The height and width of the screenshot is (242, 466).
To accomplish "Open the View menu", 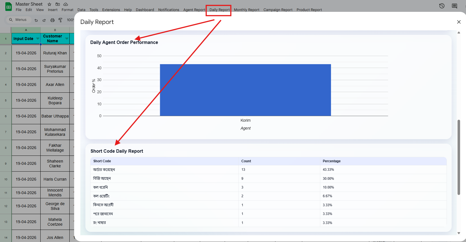I will [x=40, y=10].
